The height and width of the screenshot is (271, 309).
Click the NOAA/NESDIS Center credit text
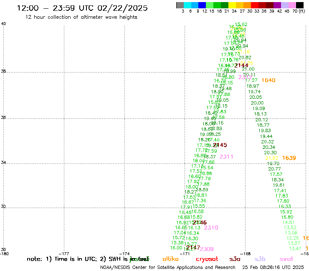click(x=168, y=267)
